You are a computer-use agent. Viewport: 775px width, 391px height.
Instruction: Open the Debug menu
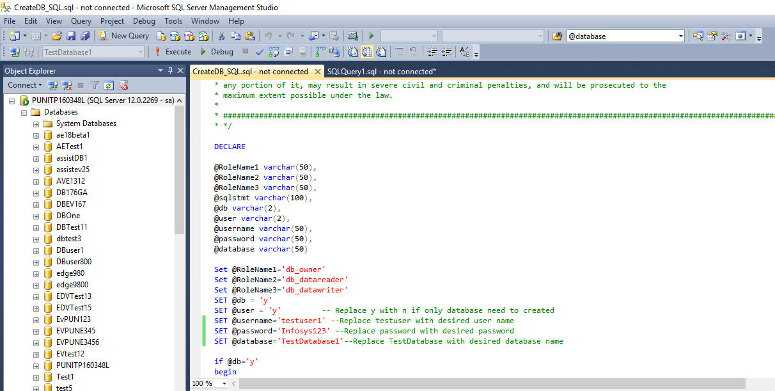point(144,21)
